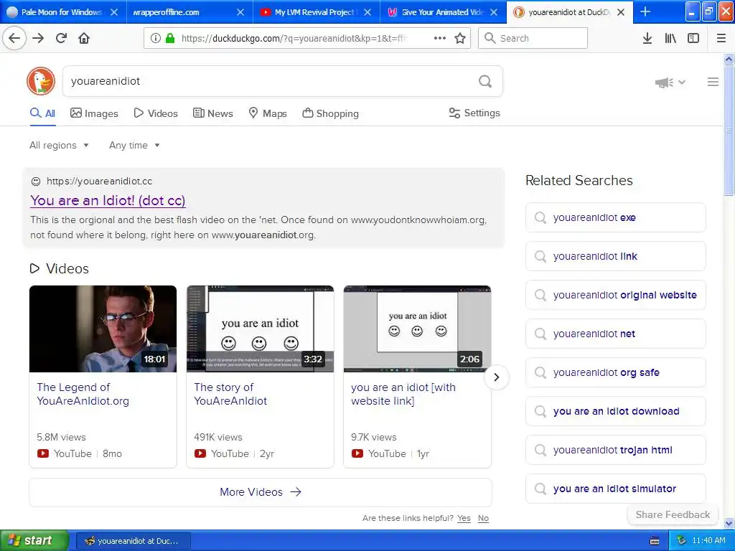735x551 pixels.
Task: Click the green secure padlock icon
Action: pyautogui.click(x=170, y=38)
